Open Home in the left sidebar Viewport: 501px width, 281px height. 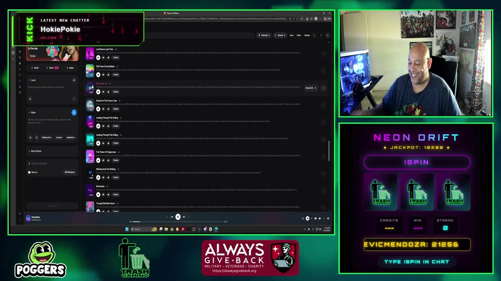pos(20,52)
